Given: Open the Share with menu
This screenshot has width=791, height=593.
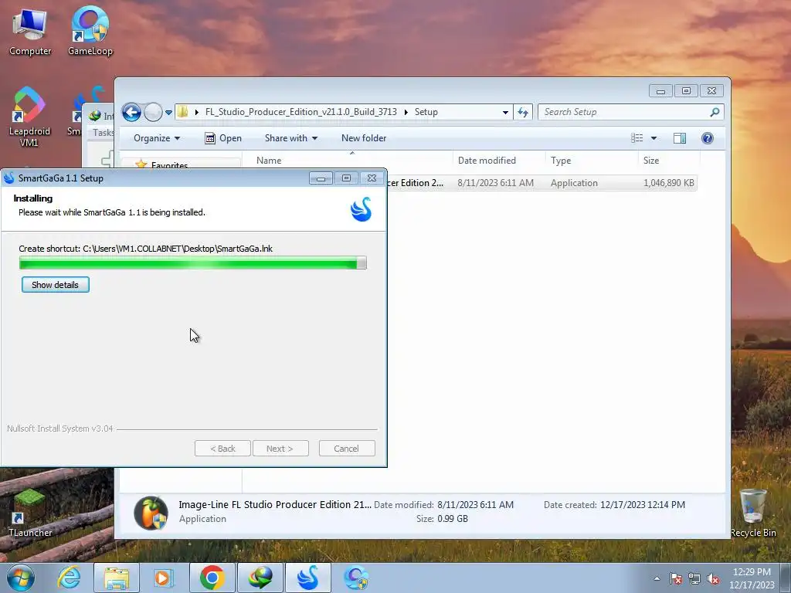Looking at the screenshot, I should 291,138.
